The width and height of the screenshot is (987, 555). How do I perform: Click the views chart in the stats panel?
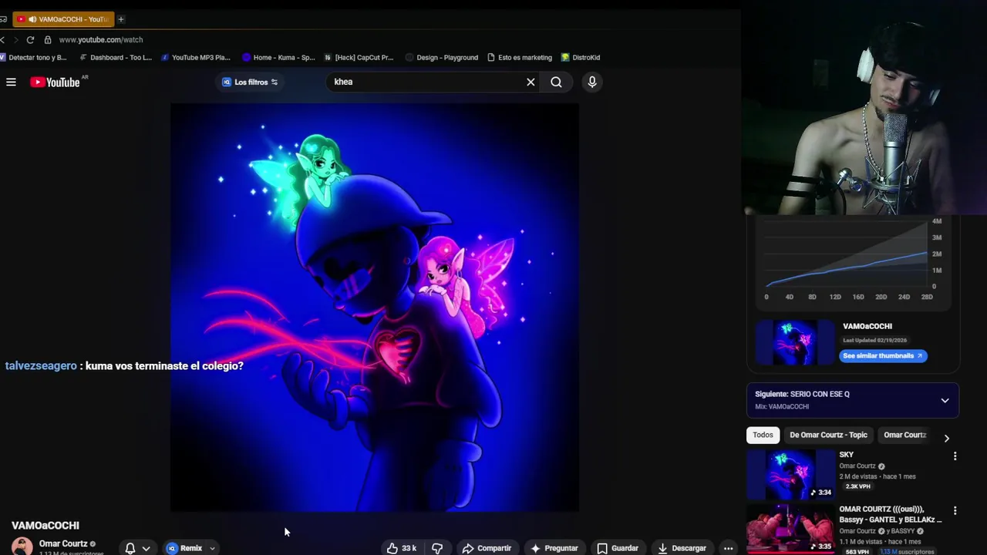(x=853, y=260)
